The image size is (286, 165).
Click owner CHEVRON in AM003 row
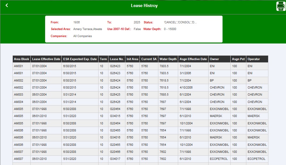click(217, 95)
